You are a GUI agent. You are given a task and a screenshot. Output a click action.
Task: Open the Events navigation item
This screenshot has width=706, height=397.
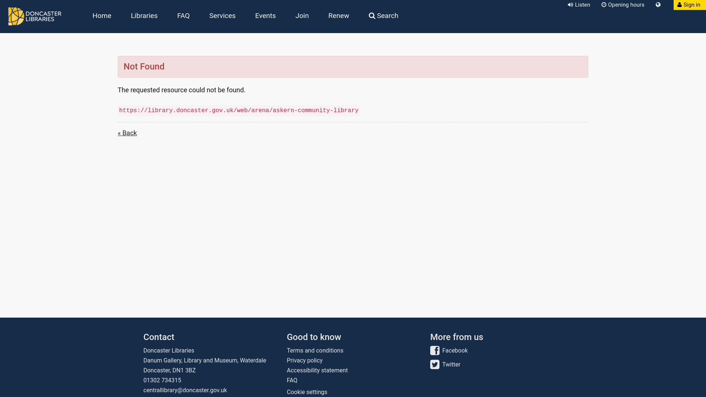tap(265, 16)
